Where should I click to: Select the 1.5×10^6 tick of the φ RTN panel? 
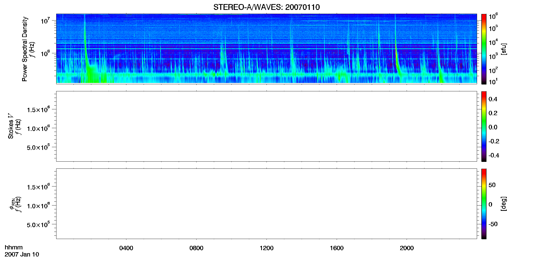click(38, 187)
